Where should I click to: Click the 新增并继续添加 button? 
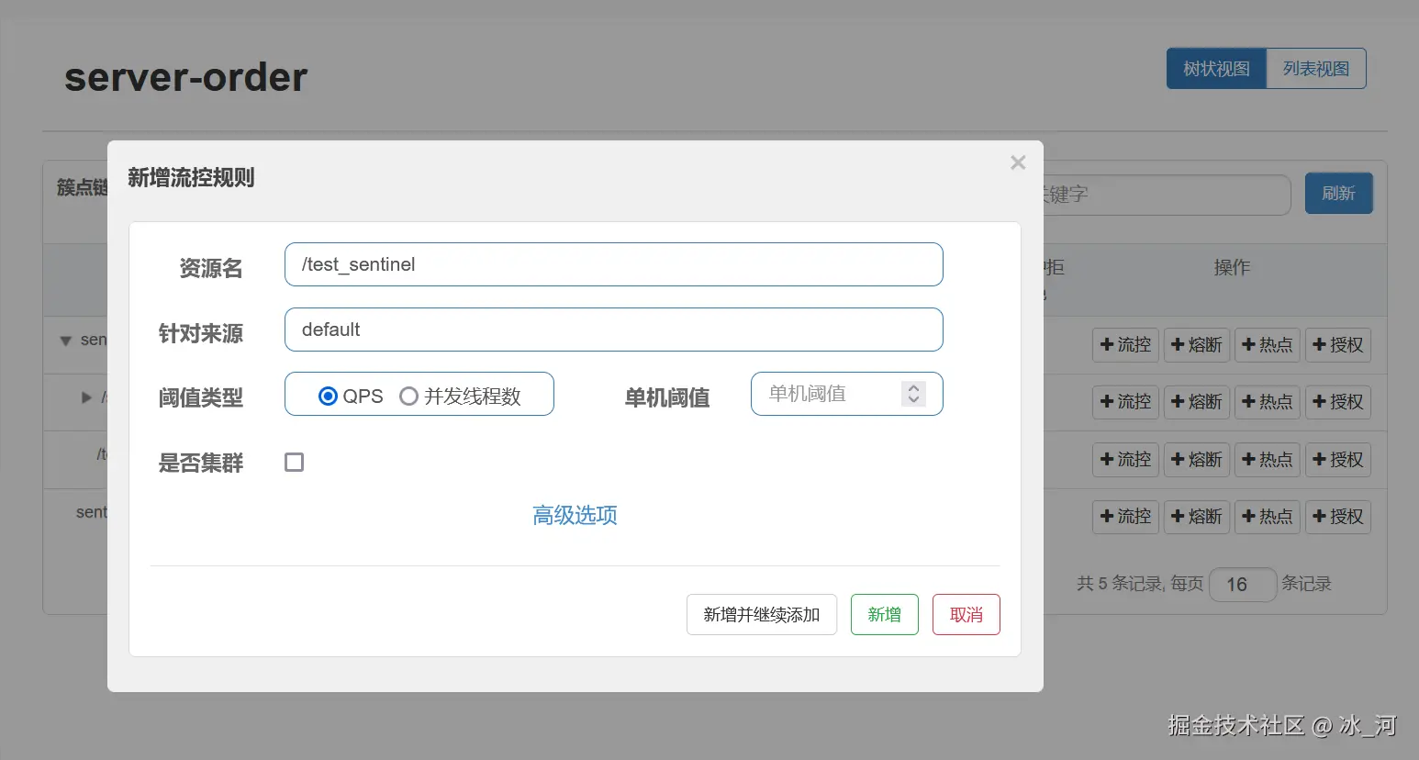pos(762,615)
